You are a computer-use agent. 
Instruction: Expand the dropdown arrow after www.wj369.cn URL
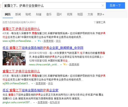coord(35,41)
